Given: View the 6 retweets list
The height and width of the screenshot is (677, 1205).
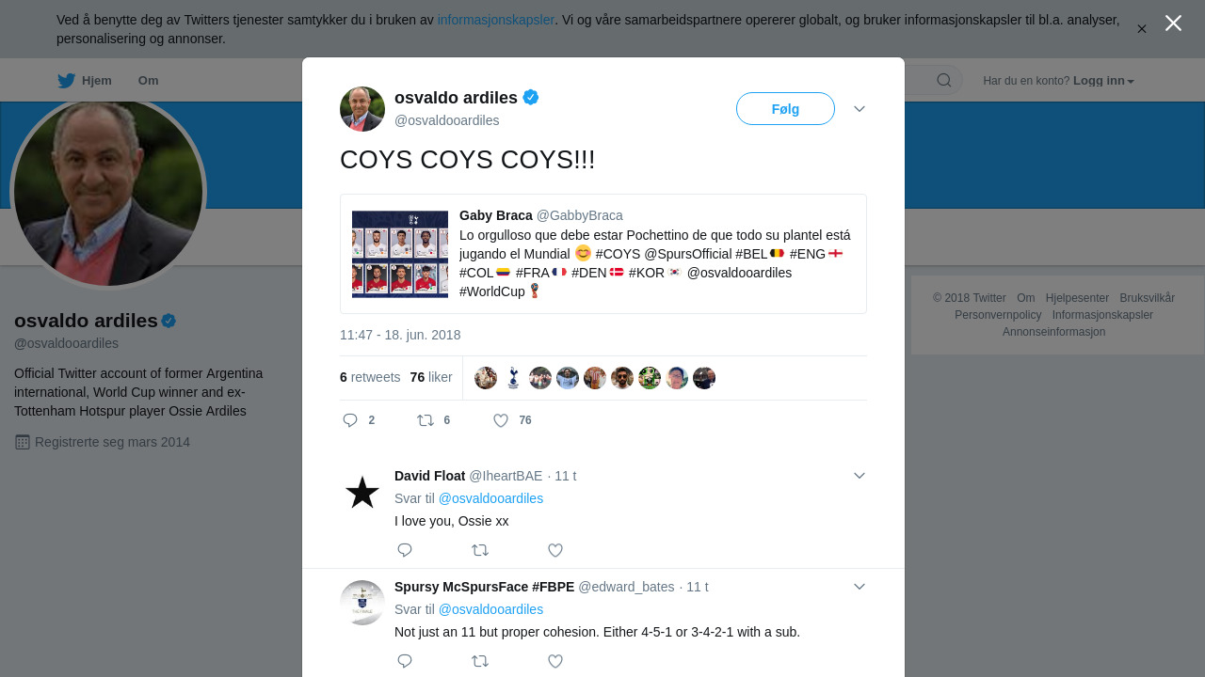Looking at the screenshot, I should click(370, 377).
